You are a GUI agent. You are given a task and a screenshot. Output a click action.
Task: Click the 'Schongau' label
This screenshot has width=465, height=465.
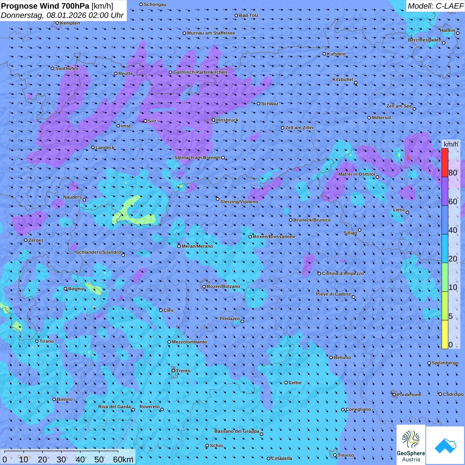point(155,4)
